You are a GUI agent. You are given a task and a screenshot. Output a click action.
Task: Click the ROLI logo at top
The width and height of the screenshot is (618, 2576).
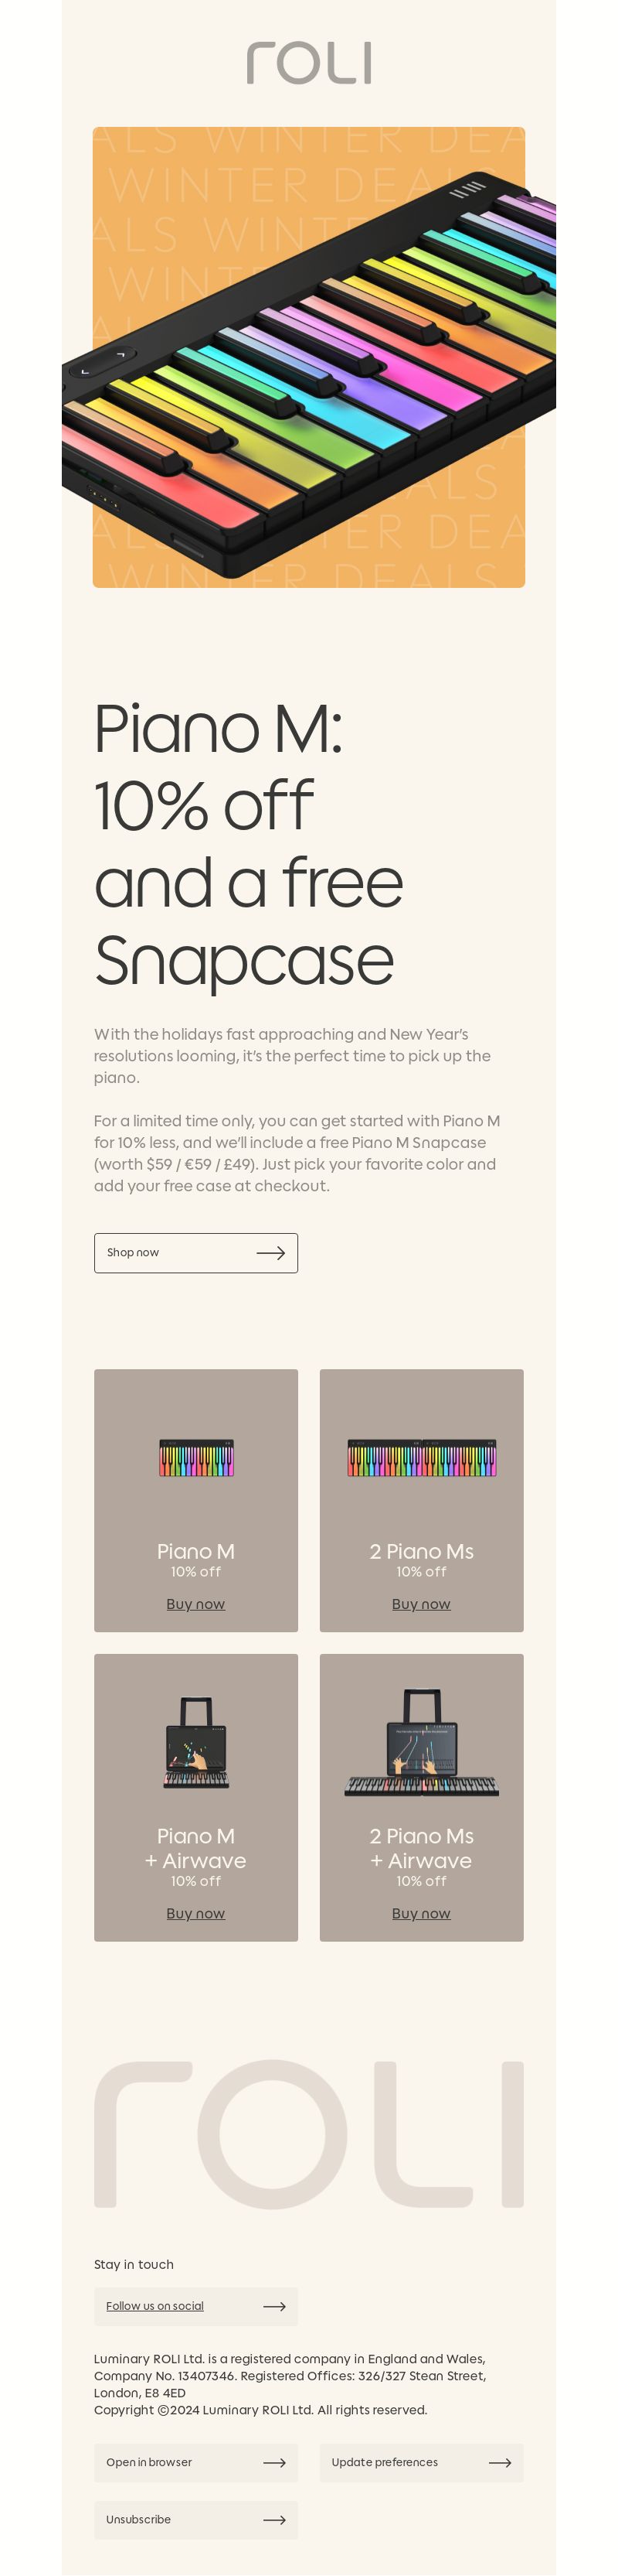(x=308, y=63)
